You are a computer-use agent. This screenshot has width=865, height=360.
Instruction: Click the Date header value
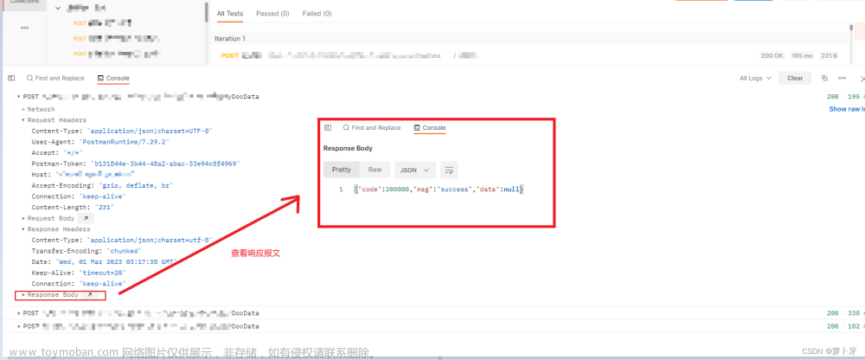pos(117,261)
